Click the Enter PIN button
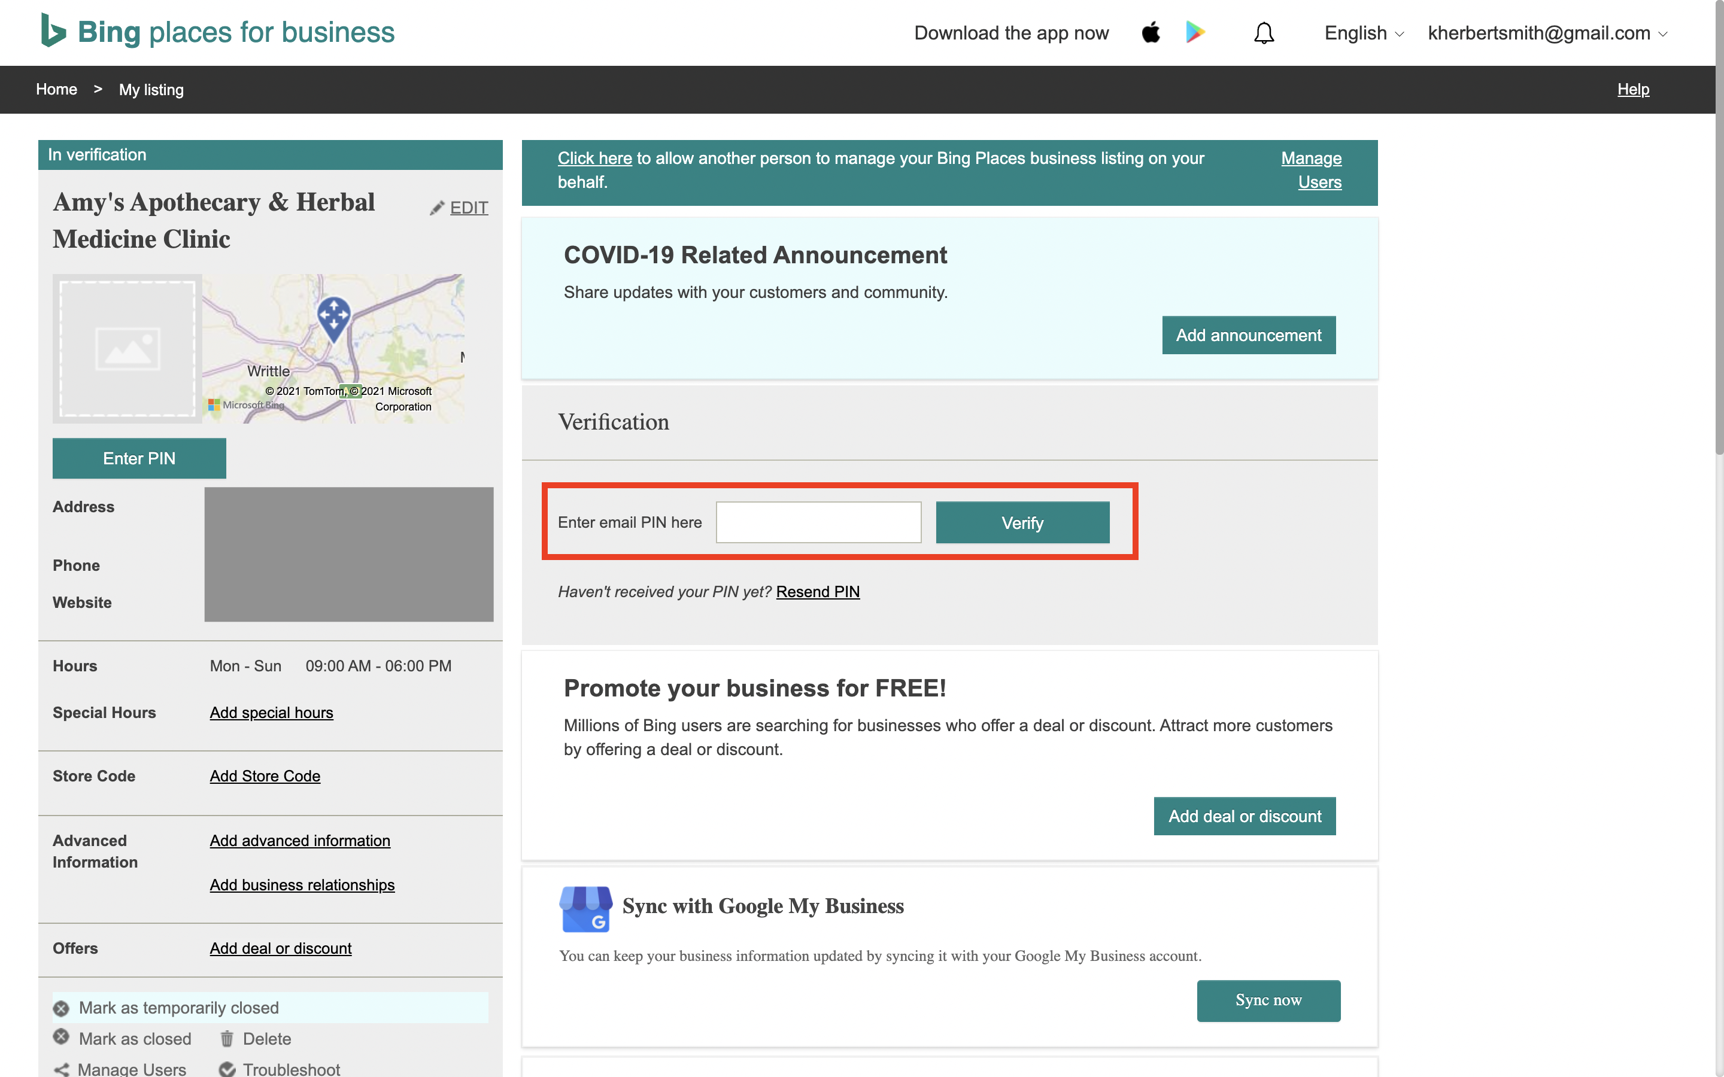Viewport: 1724px width, 1077px height. tap(139, 458)
